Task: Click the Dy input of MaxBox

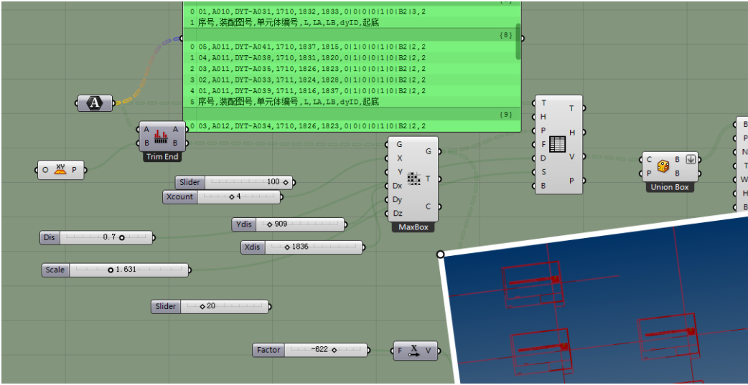Action: coord(398,199)
